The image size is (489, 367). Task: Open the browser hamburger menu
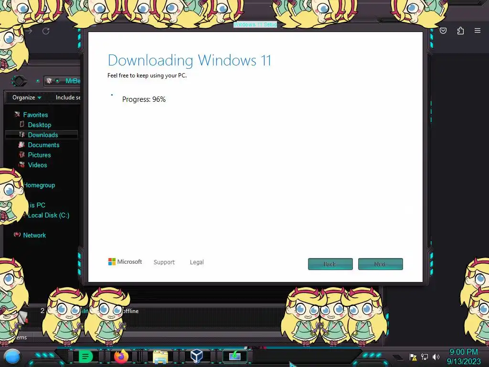pyautogui.click(x=478, y=31)
